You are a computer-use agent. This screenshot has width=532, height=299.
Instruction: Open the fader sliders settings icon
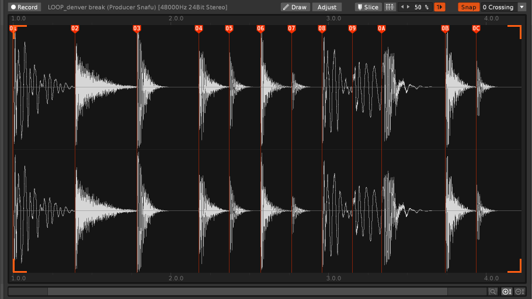click(390, 7)
